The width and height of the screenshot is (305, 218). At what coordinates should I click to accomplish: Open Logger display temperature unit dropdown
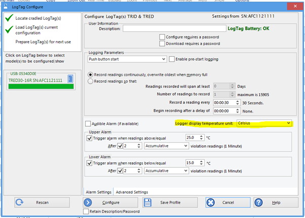click(x=264, y=123)
